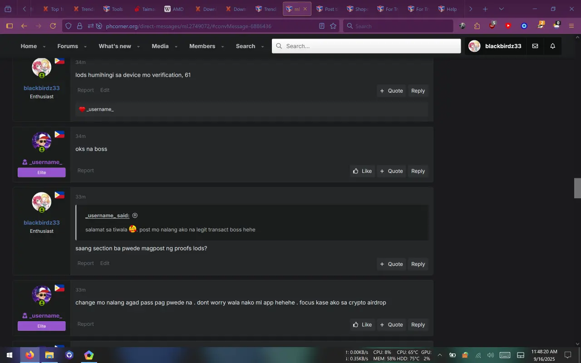Show hidden system tray icons
Screen dimensions: 581x363
coord(439,355)
